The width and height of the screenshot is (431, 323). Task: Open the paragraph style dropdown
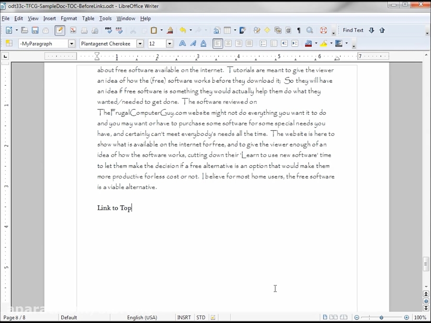click(x=71, y=43)
